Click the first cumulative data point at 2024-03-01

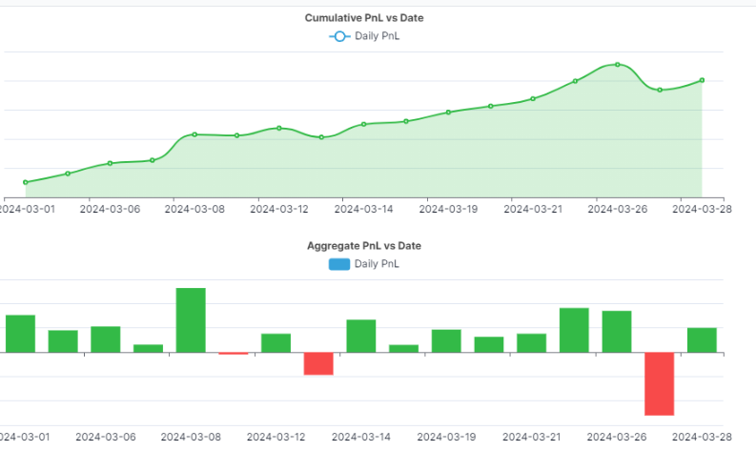(x=26, y=182)
